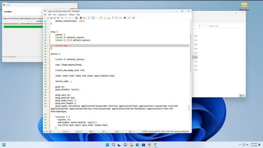Click the Replace icon next to Find
Image resolution: width=263 pixels, height=148 pixels.
[x=84, y=18]
